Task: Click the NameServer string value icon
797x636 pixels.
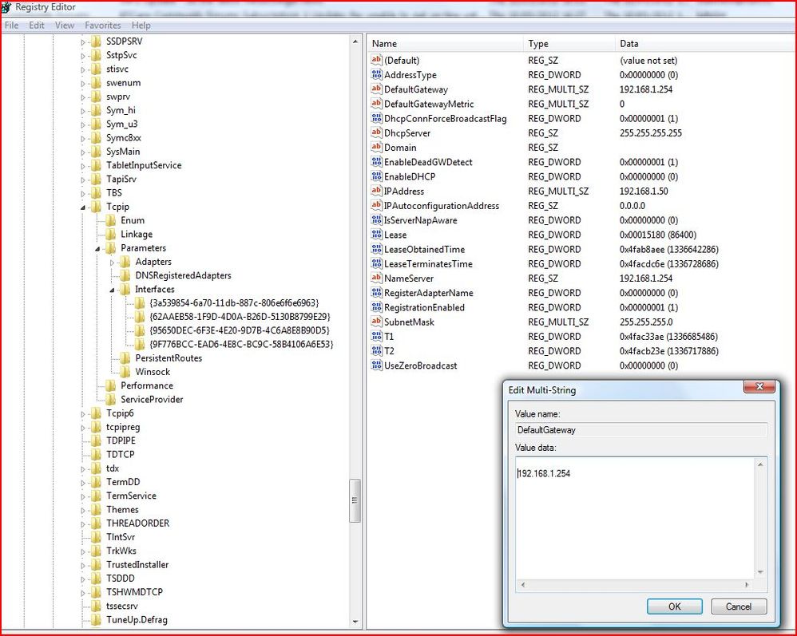Action: coord(376,278)
